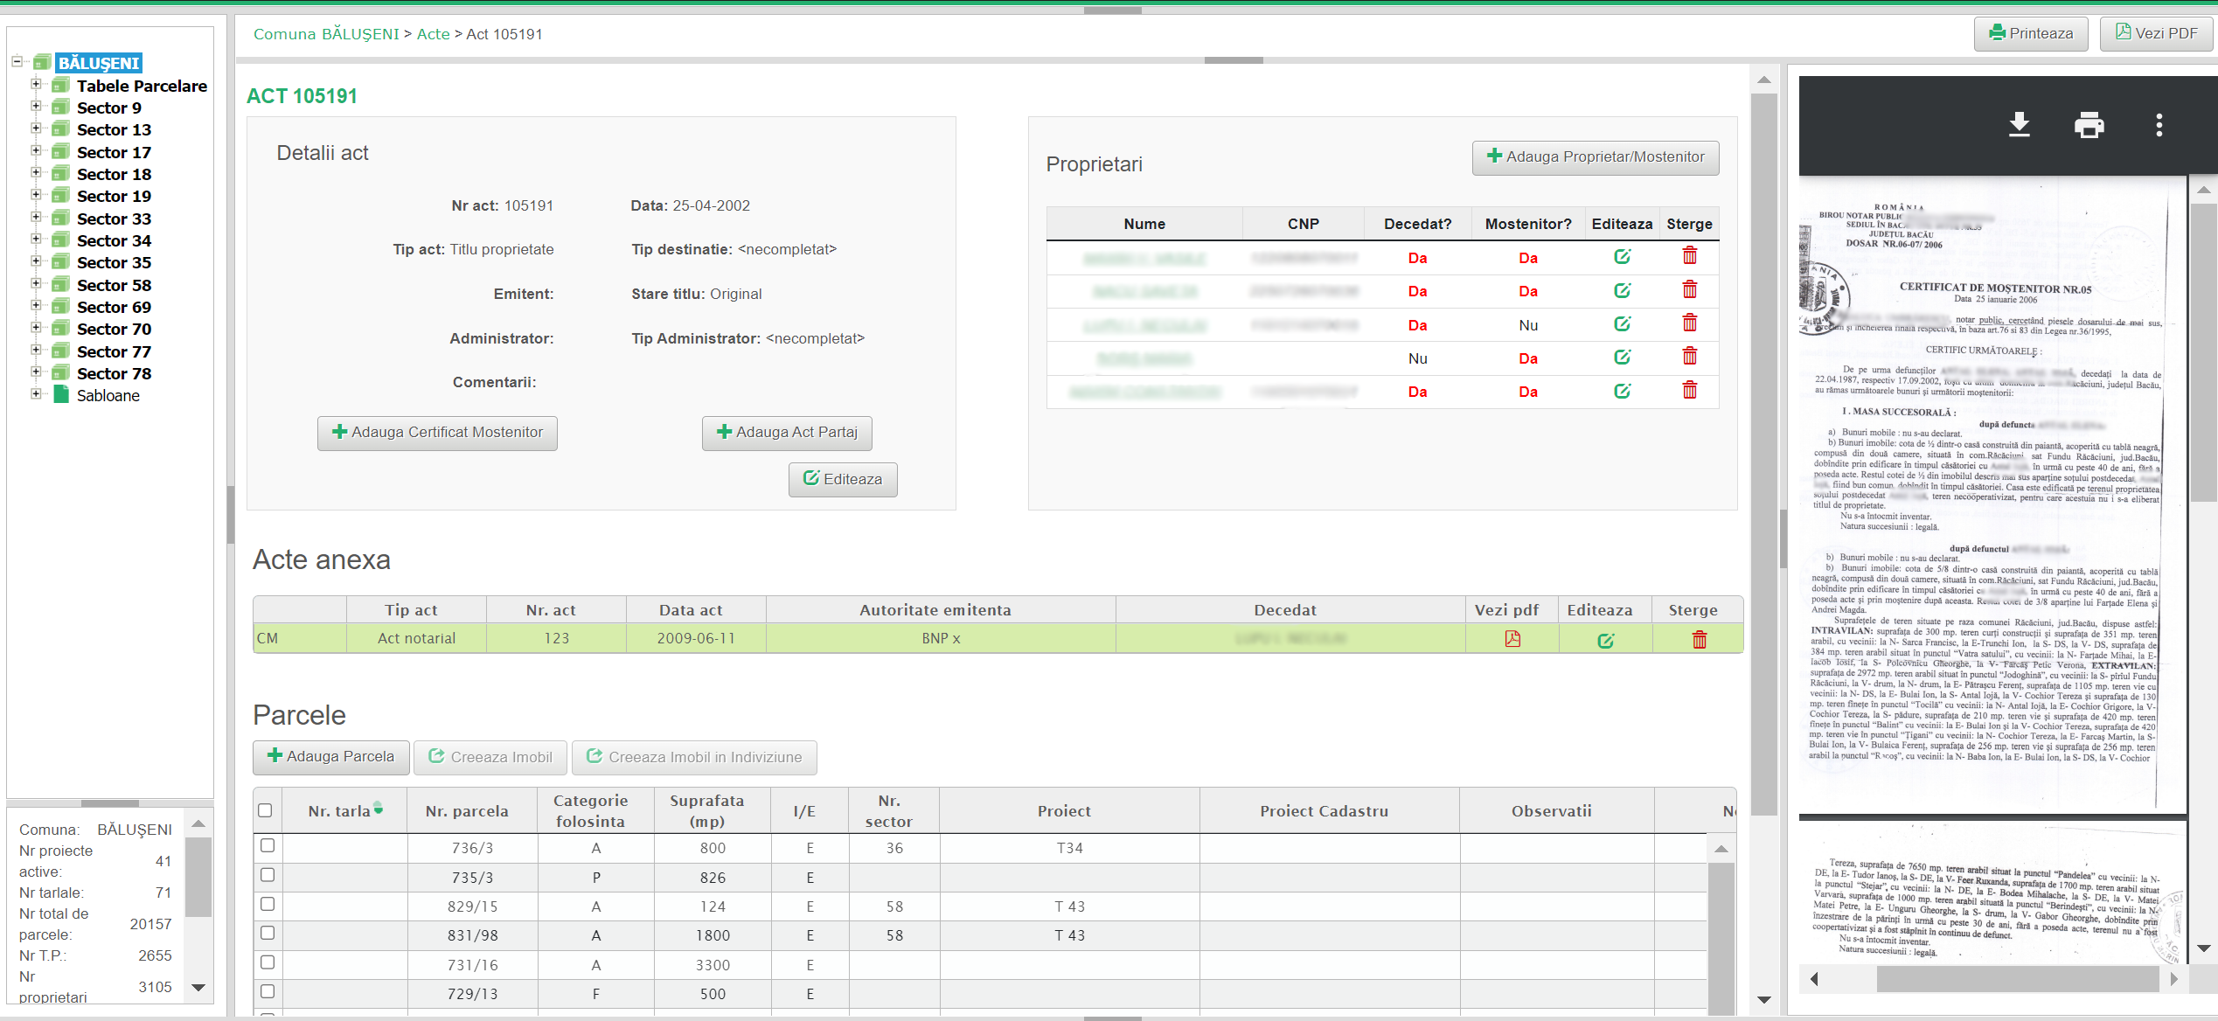
Task: Open the annex act PDF icon
Action: pyautogui.click(x=1512, y=639)
